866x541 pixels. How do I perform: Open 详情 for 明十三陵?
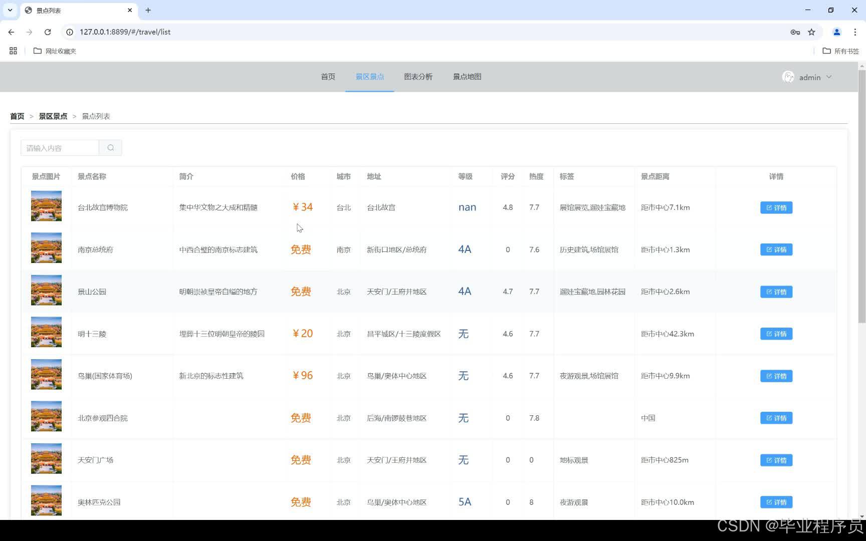coord(776,334)
